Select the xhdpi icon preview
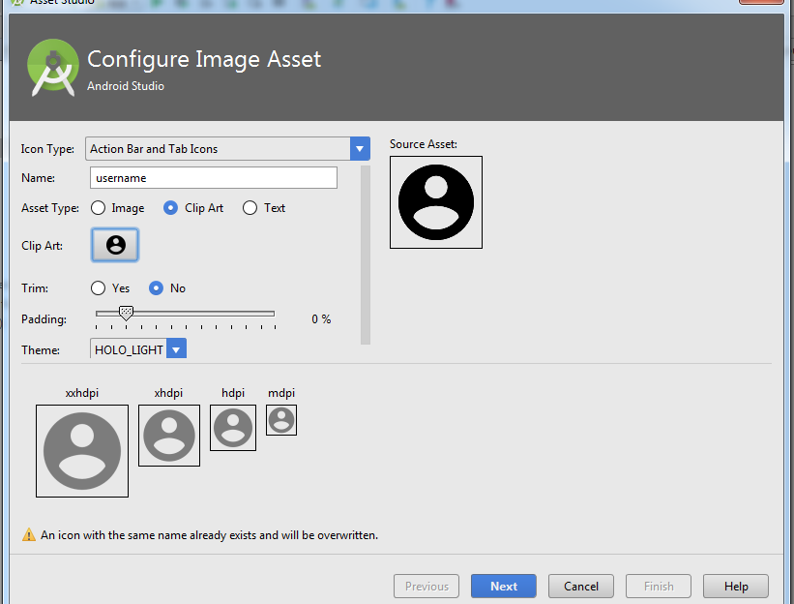This screenshot has height=604, width=794. [169, 436]
